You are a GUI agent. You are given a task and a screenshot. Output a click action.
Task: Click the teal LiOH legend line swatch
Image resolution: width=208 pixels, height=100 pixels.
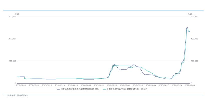click(105, 89)
